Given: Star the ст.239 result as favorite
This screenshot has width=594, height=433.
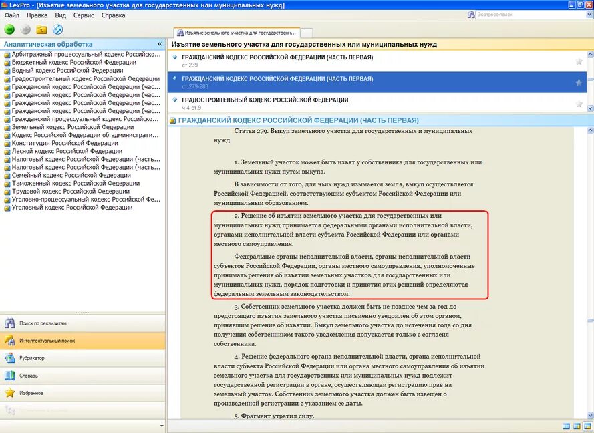Looking at the screenshot, I should 579,61.
